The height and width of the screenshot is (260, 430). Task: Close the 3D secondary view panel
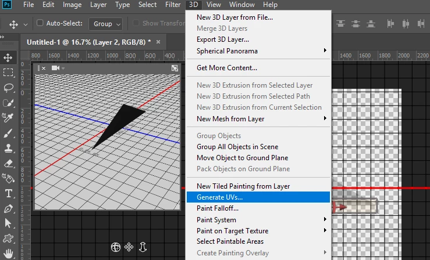[44, 68]
